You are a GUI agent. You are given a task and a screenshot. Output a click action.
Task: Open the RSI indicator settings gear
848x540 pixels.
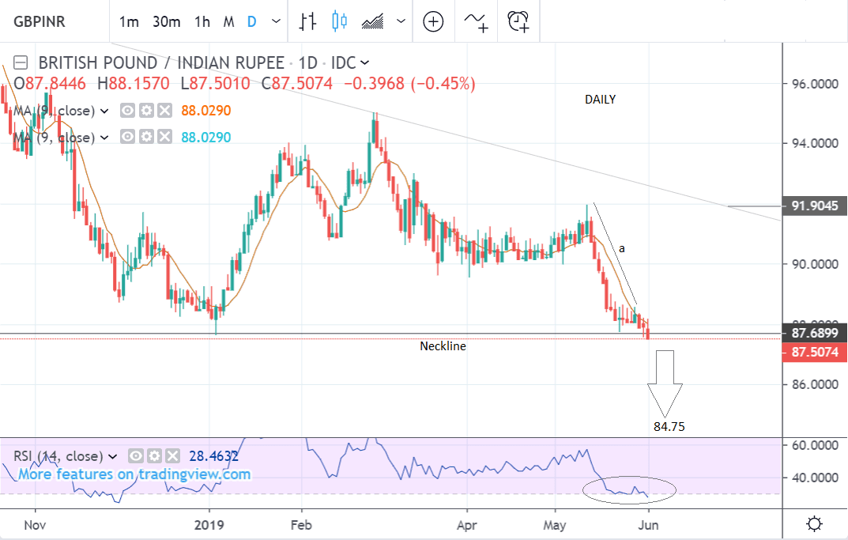click(154, 456)
